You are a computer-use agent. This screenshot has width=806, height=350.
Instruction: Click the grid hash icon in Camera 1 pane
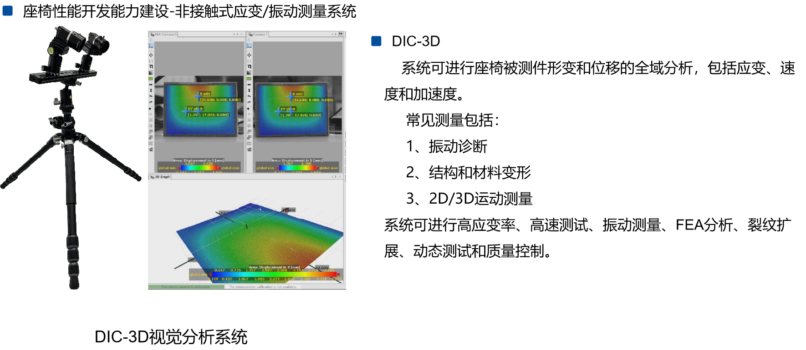point(249,125)
